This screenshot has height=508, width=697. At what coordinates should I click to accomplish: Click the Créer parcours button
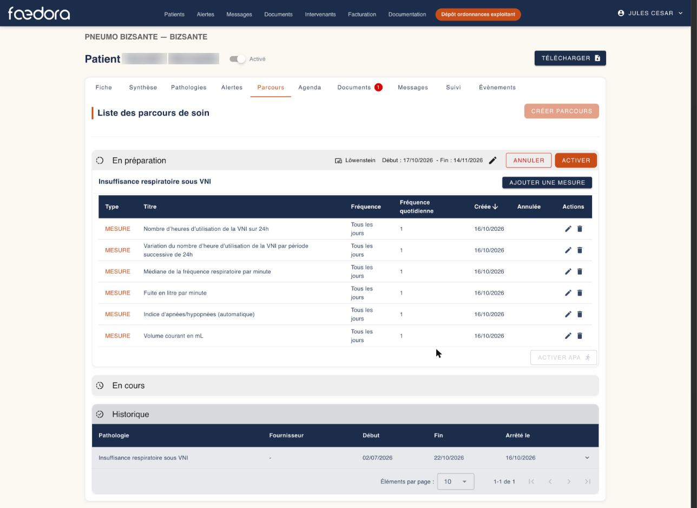[561, 111]
